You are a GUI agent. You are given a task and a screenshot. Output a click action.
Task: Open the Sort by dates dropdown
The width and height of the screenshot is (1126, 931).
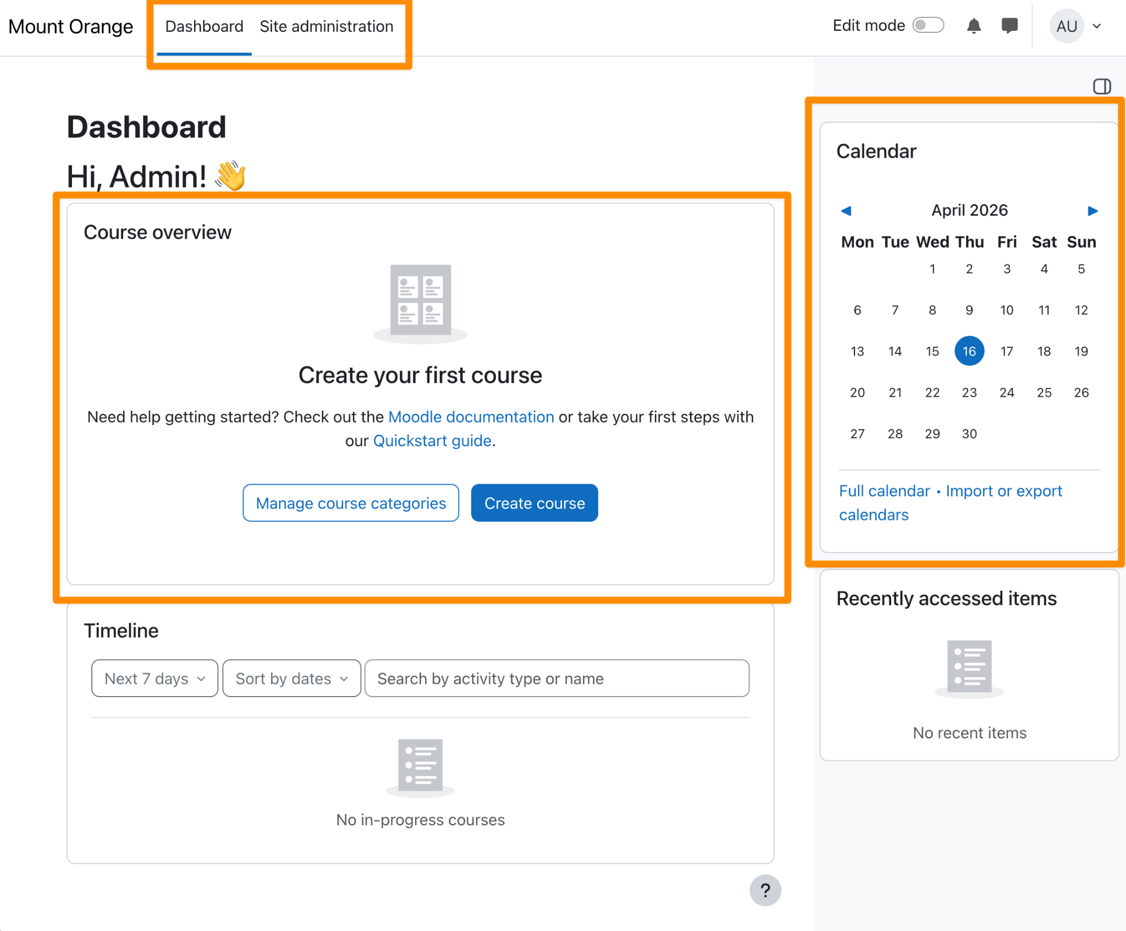click(291, 678)
